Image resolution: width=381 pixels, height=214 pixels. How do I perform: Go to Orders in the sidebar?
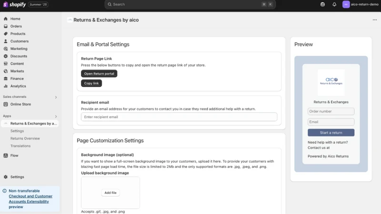click(x=16, y=26)
